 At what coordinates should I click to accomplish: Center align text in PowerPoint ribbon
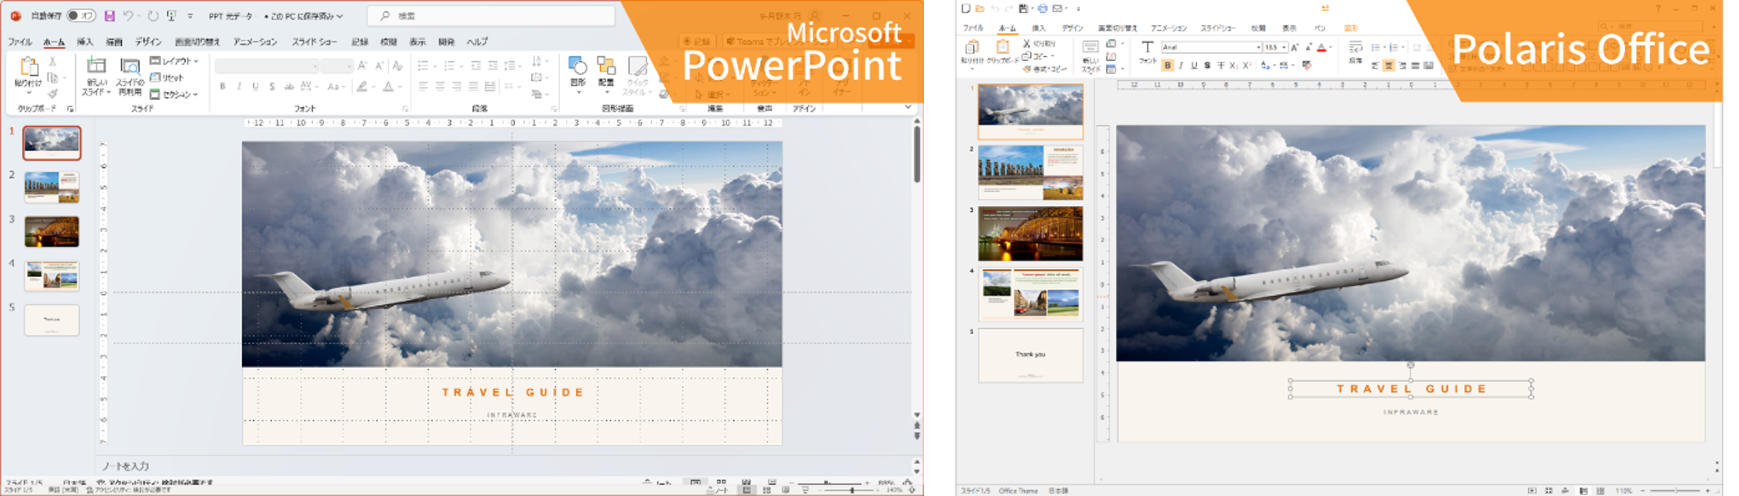[440, 86]
